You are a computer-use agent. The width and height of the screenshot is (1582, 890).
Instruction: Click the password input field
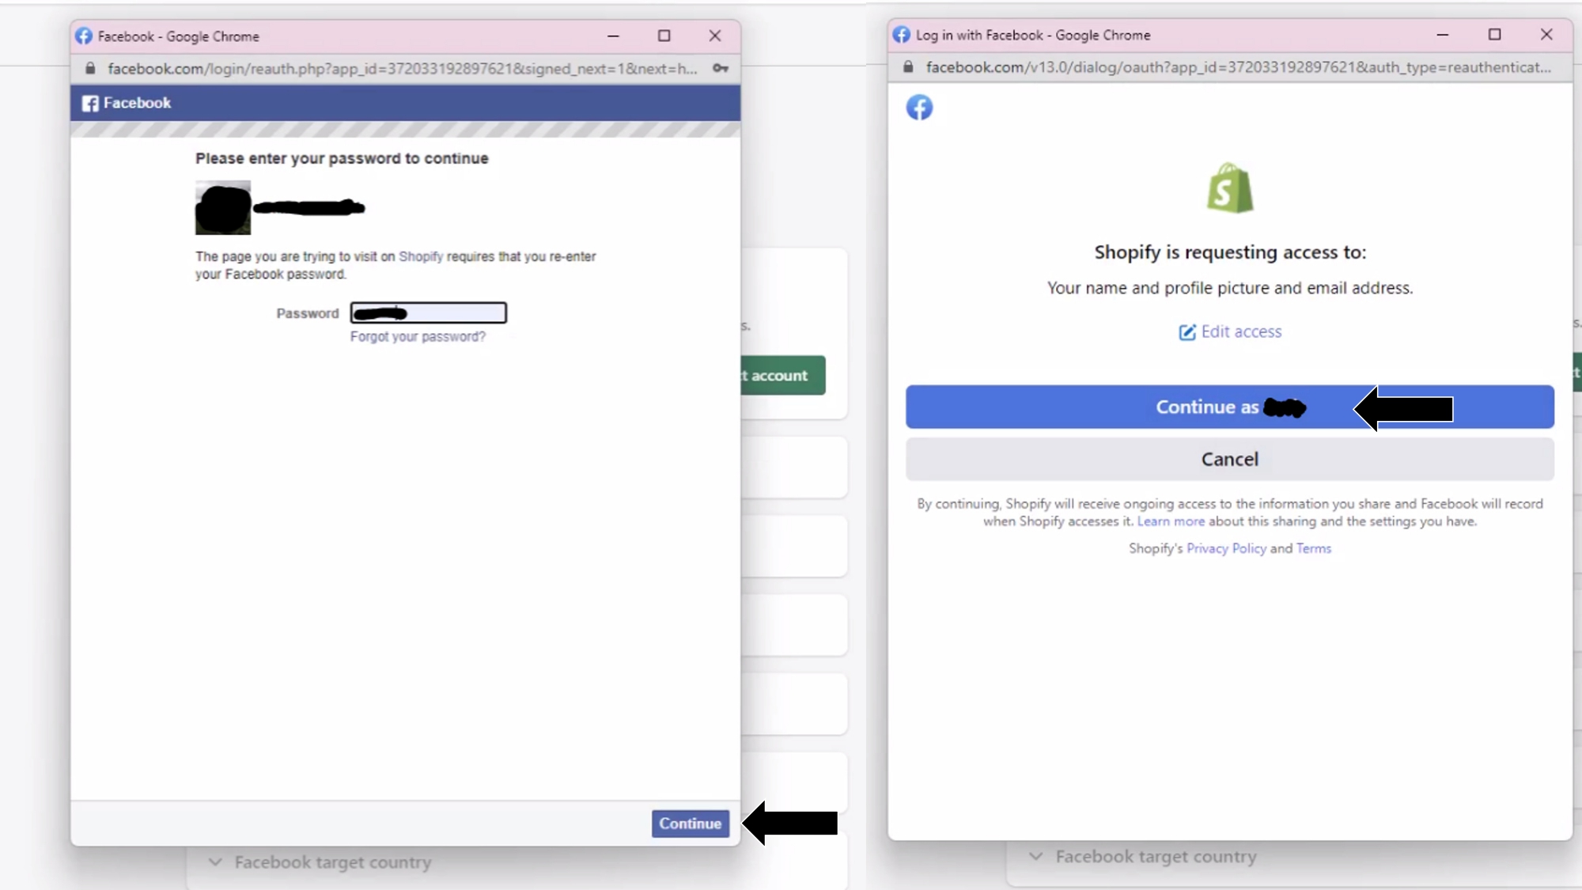click(x=428, y=313)
